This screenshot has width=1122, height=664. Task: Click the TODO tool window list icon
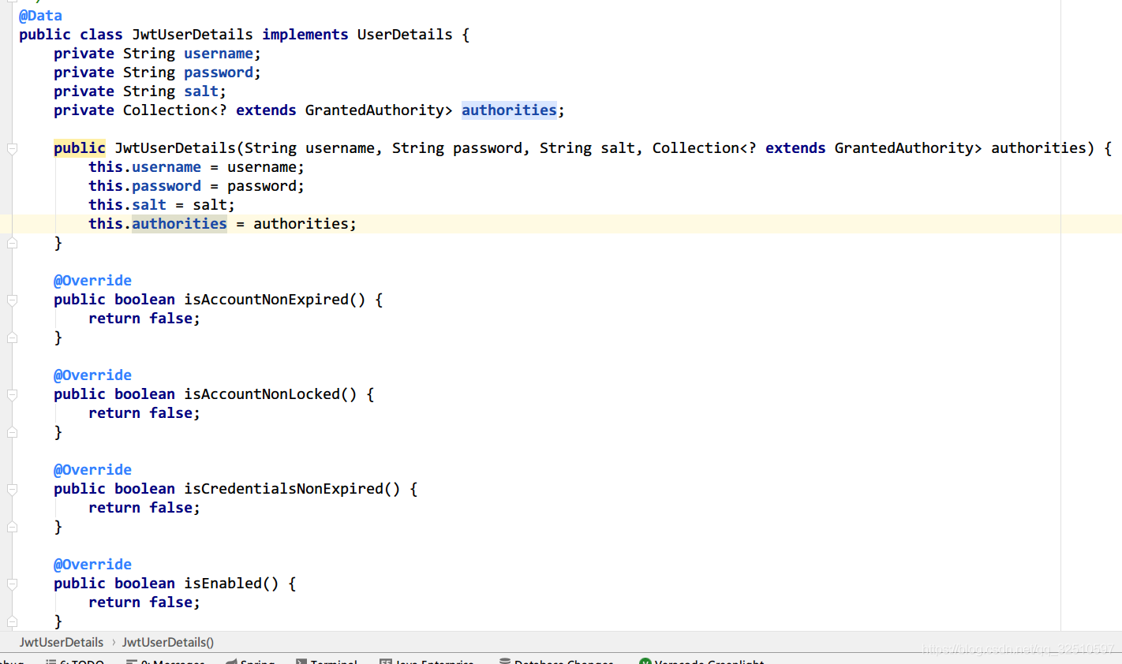[x=50, y=662]
